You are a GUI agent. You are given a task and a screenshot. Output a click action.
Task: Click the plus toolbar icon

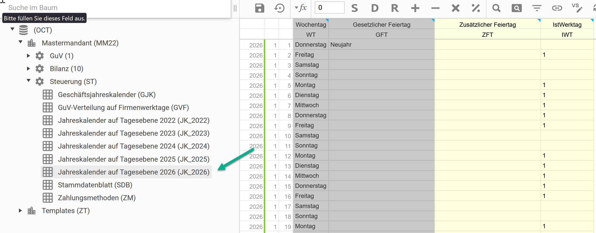(415, 8)
